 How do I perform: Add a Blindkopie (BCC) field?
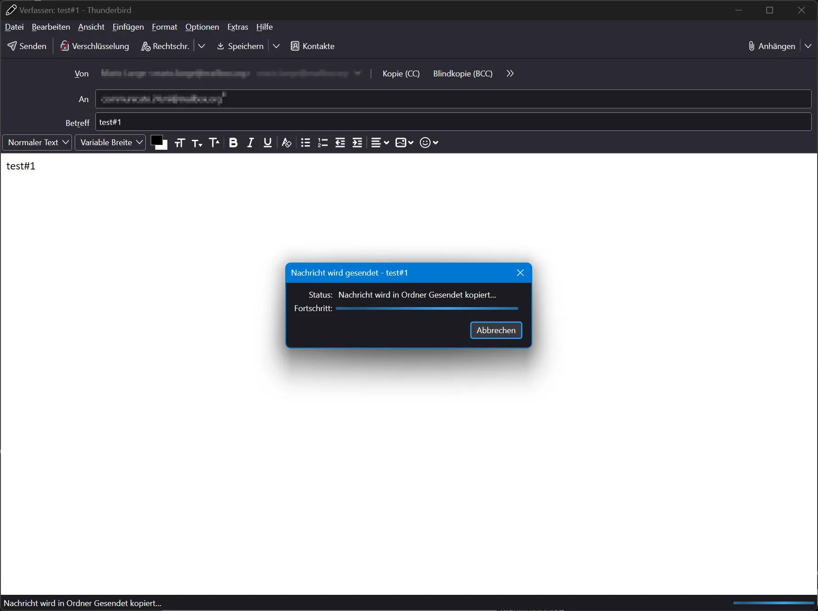[463, 73]
